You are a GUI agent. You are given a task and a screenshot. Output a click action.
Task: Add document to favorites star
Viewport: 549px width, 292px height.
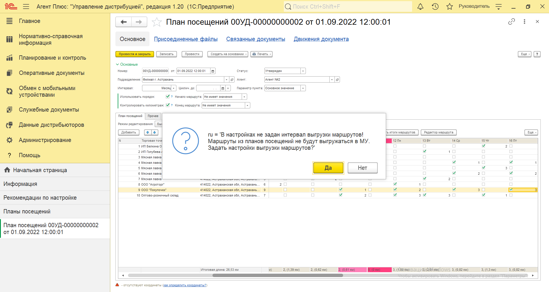pos(157,22)
